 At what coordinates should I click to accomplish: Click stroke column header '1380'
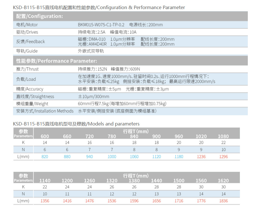click(x=134, y=181)
